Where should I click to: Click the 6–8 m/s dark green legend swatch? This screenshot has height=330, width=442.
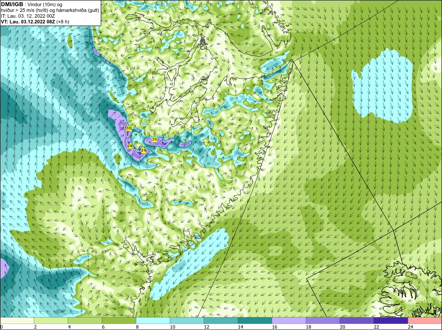119,321
